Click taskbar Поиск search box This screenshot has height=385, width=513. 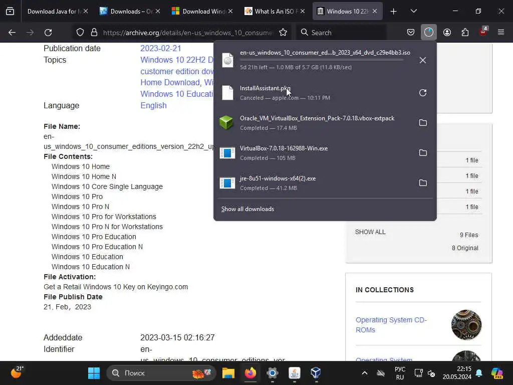(x=161, y=373)
